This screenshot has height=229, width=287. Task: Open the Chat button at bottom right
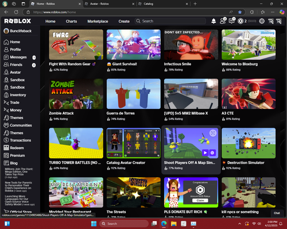(277, 213)
